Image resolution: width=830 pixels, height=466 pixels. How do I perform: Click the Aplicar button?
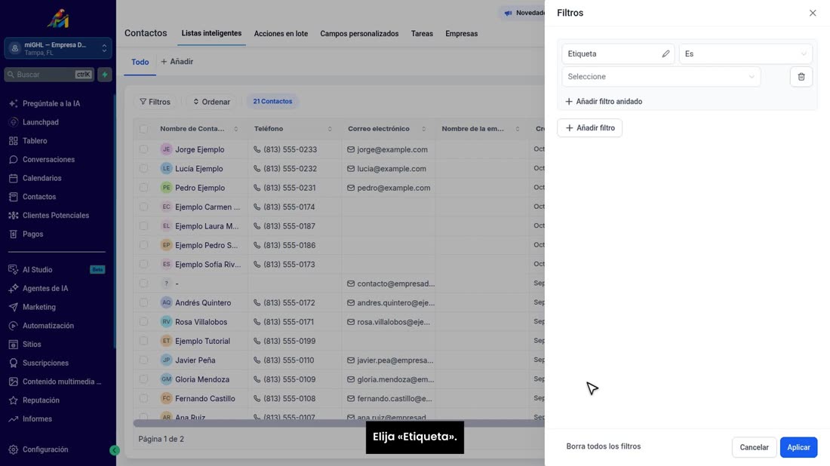tap(798, 447)
